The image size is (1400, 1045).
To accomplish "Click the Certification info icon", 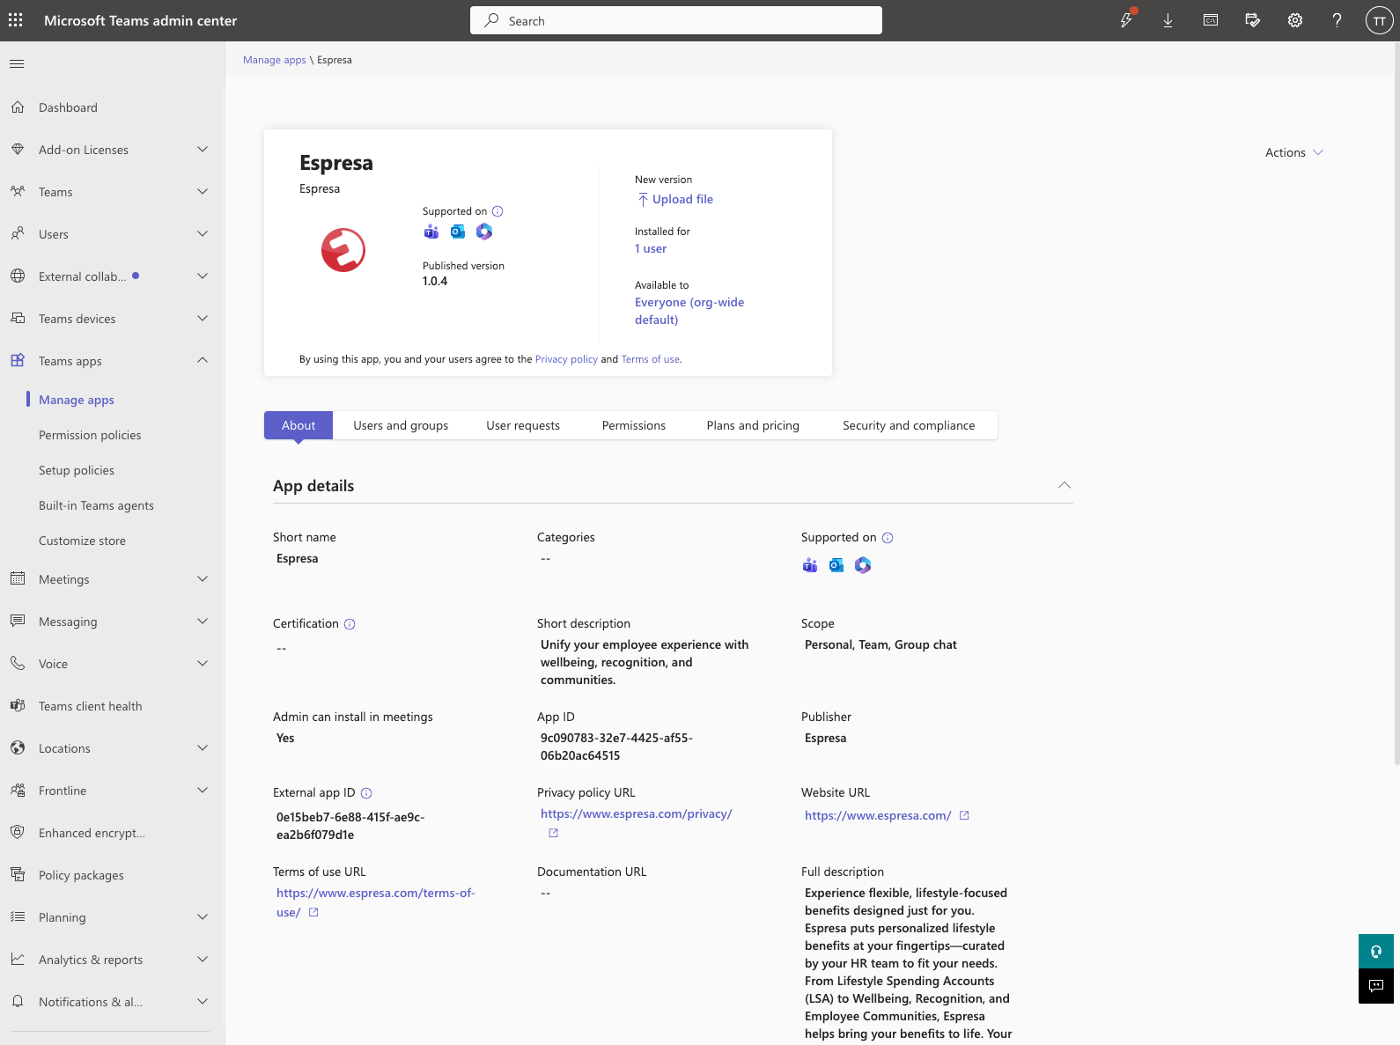I will click(350, 624).
